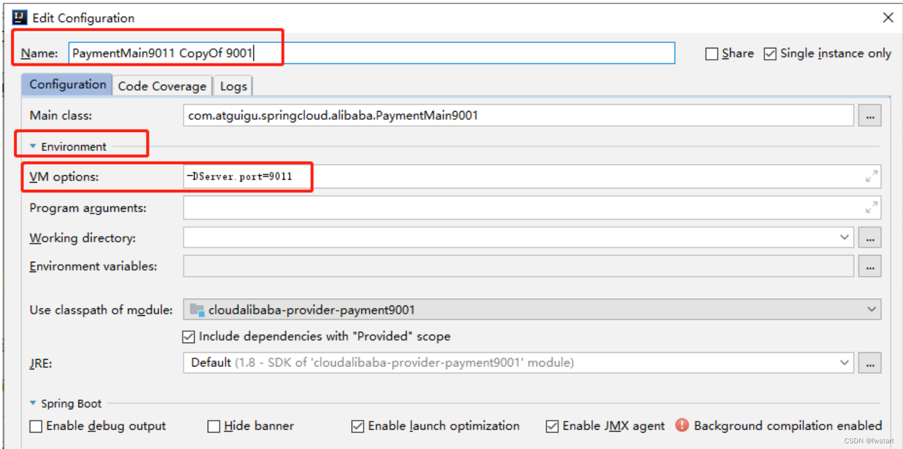Click the JRE label
Screen dimensions: 903x449
coord(40,364)
